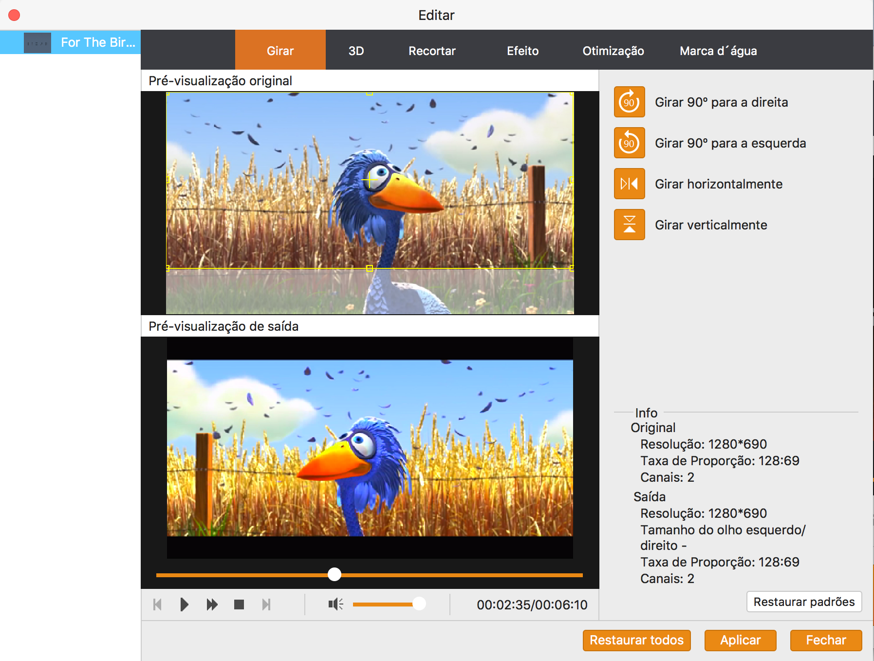The height and width of the screenshot is (661, 874).
Task: Click the vertical flip icon
Action: click(629, 225)
